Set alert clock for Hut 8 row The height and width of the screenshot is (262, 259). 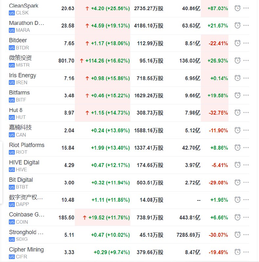click(237, 112)
